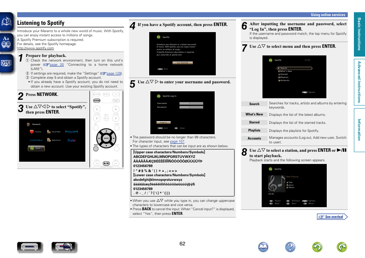Click the See overleaf button
Image resolution: width=365 pixels, height=258 pixels.
click(x=332, y=217)
